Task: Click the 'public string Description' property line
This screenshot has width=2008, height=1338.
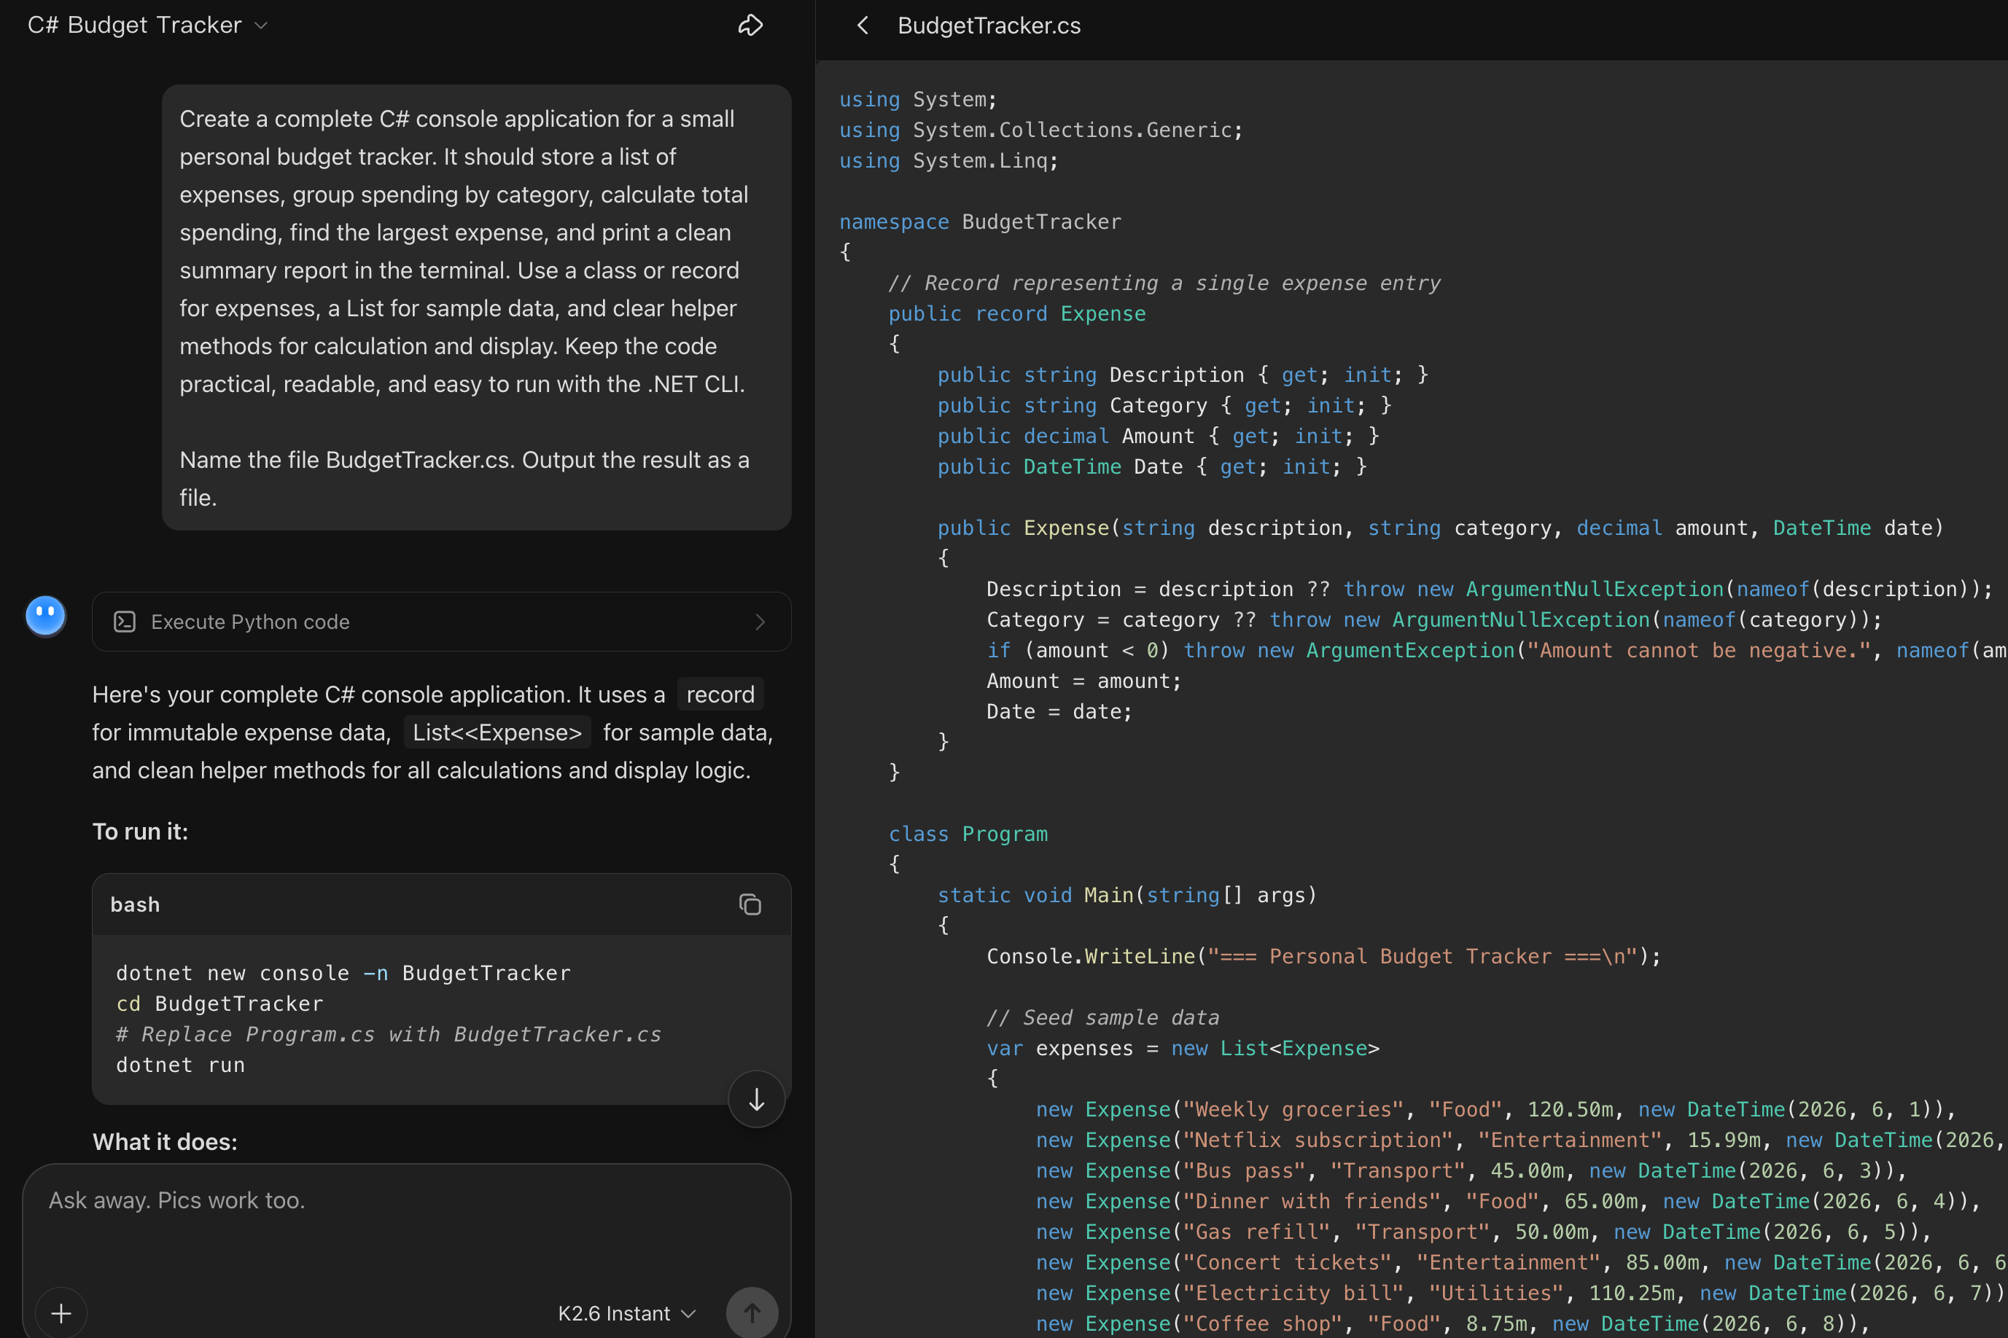Action: 1183,375
